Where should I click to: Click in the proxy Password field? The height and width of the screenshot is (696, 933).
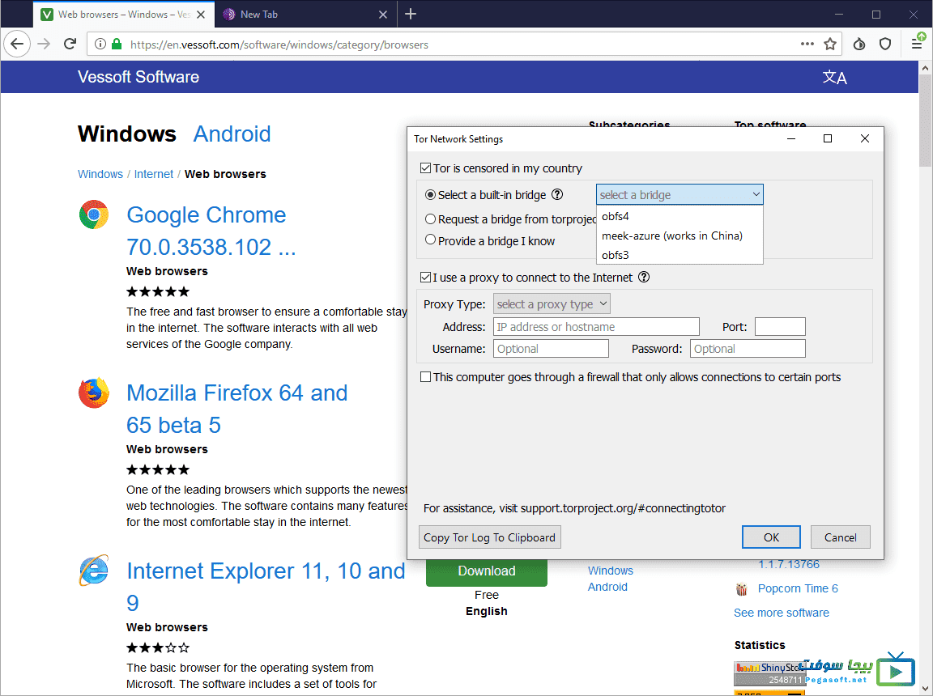point(748,348)
